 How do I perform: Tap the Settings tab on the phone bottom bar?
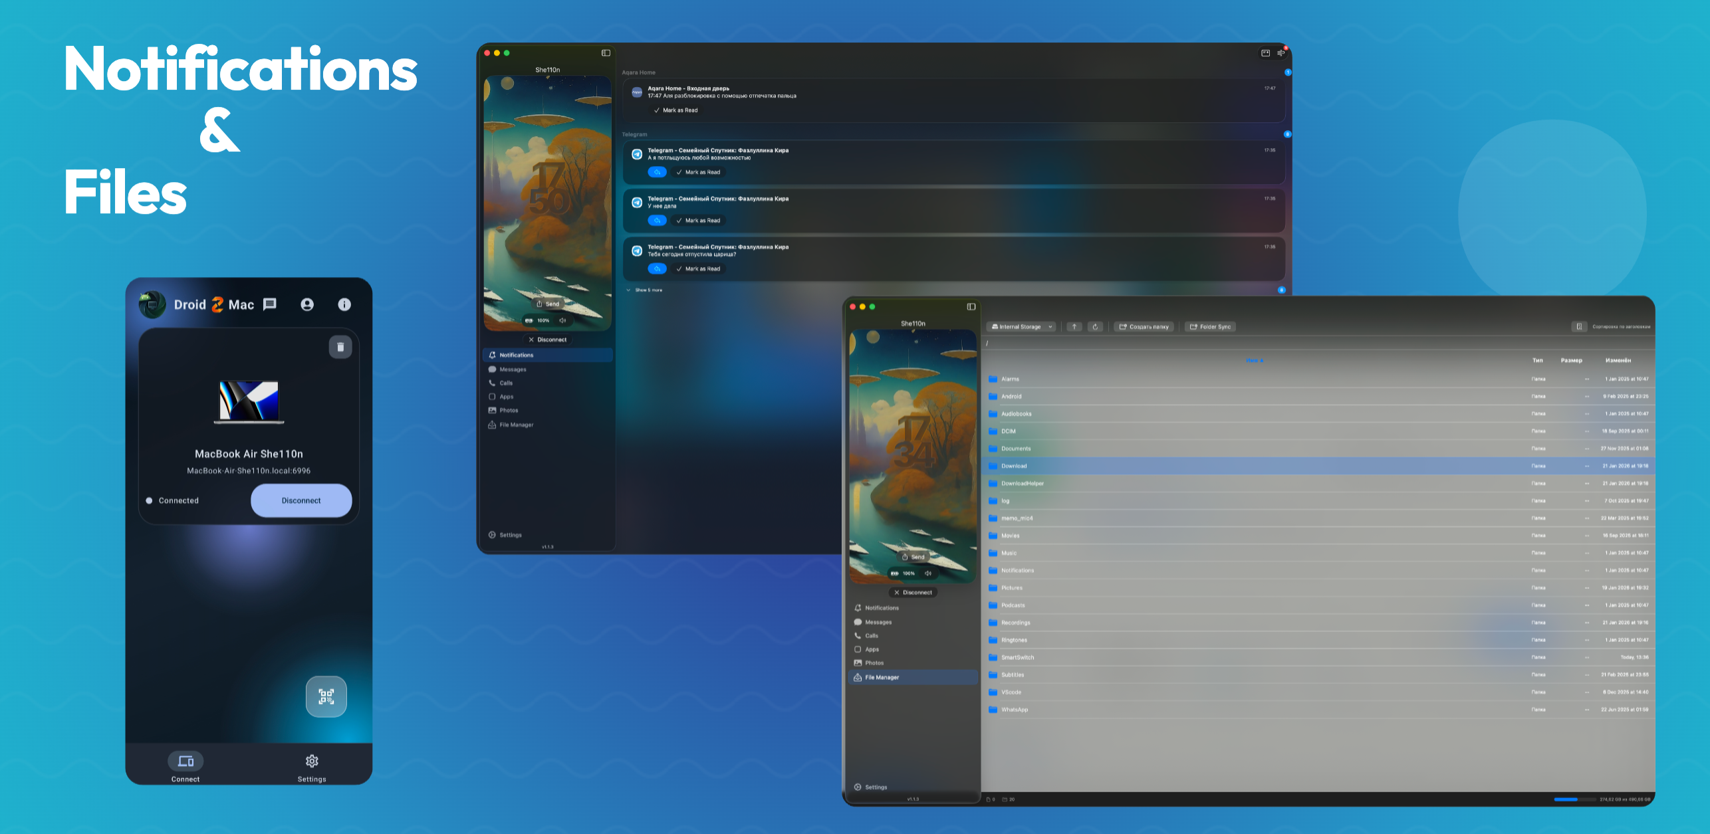click(x=312, y=768)
